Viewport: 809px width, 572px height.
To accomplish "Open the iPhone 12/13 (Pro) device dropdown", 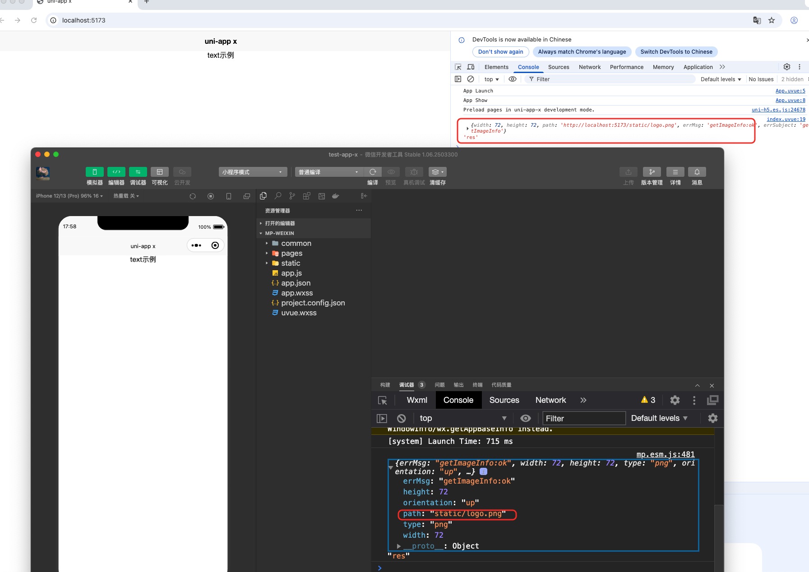I will coord(69,196).
